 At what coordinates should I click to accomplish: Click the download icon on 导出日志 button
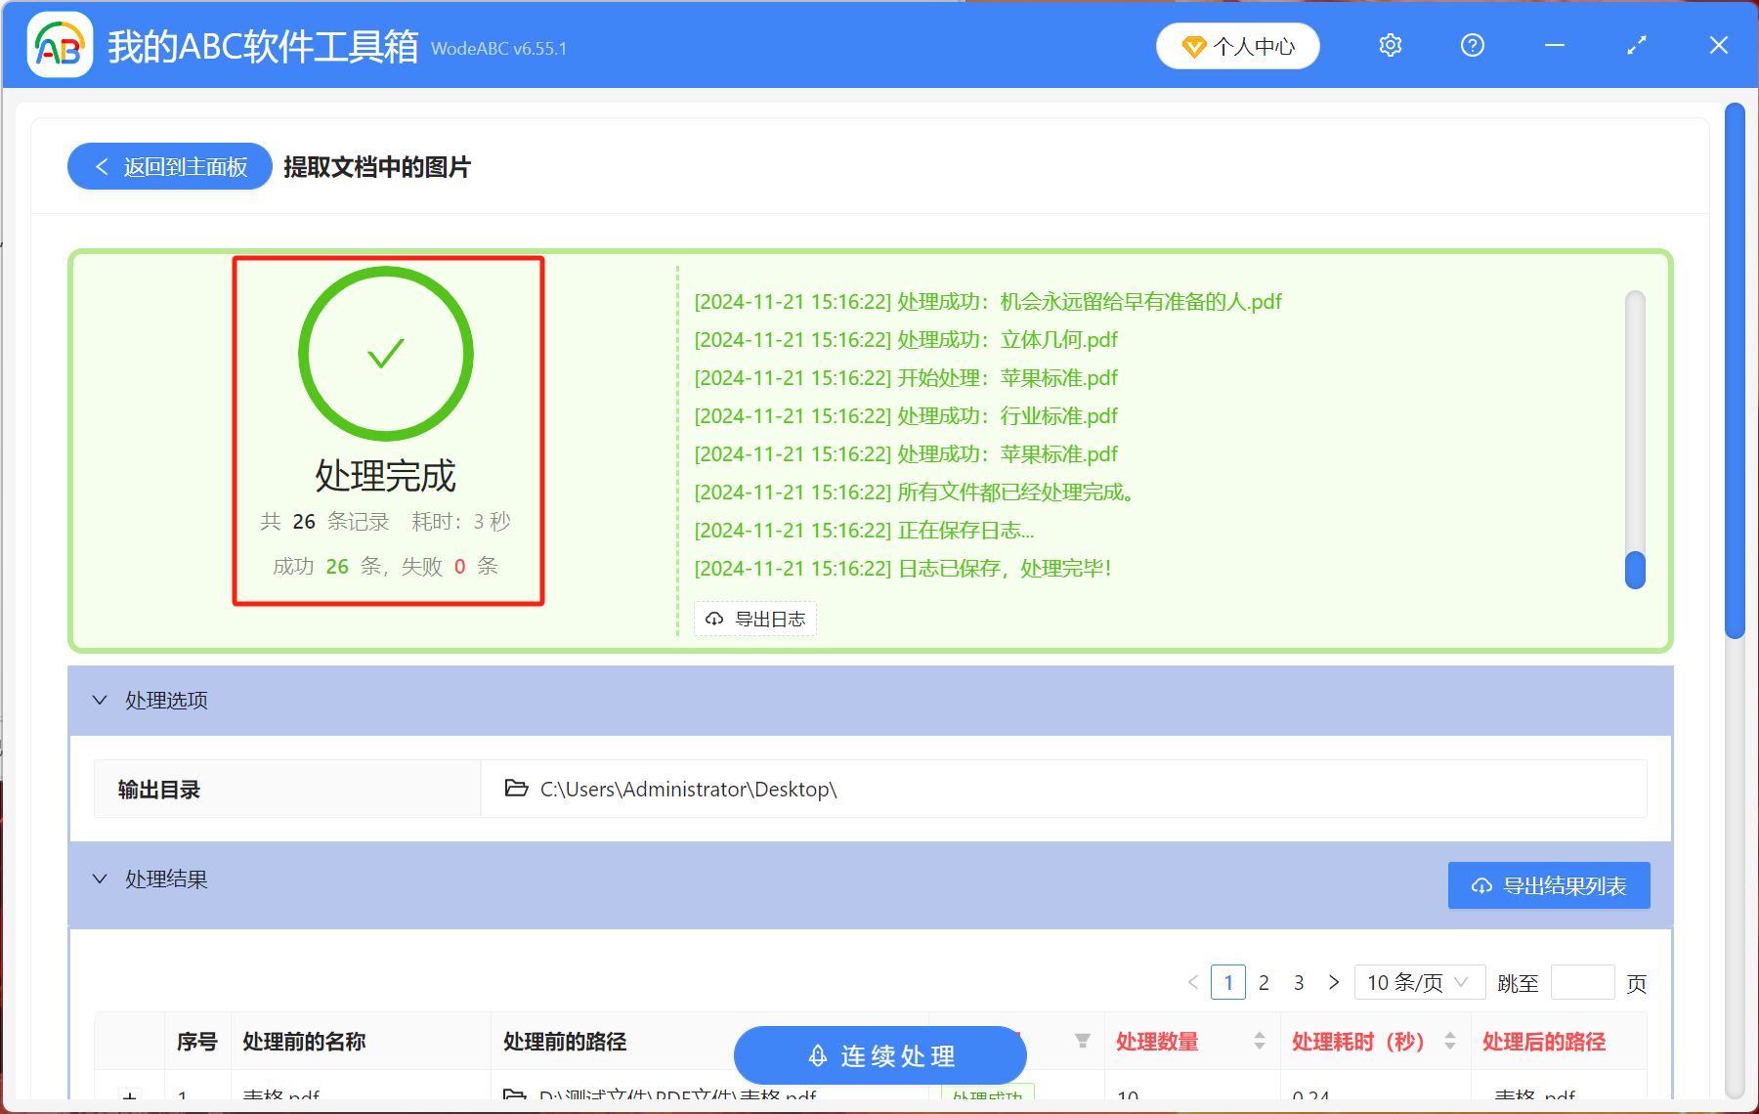[712, 619]
